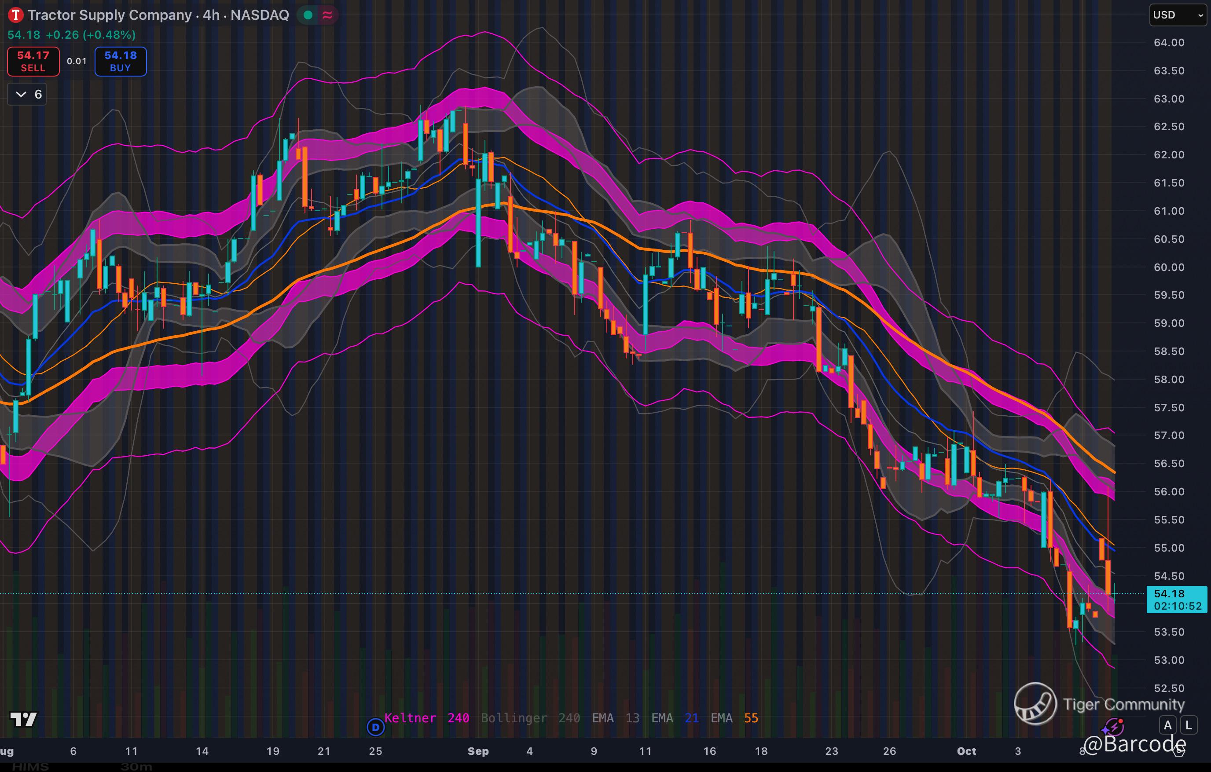Expand the collapsed indicators legend showing 6
Viewport: 1211px width, 772px height.
pyautogui.click(x=27, y=95)
